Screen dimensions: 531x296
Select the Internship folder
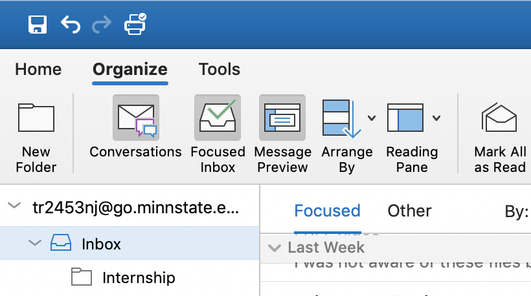(138, 278)
